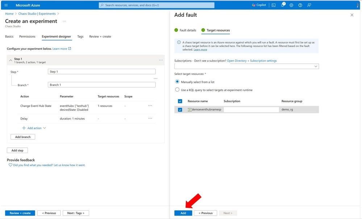This screenshot has height=219, width=362.
Task: Switch to the Permissions tab
Action: coord(27,37)
